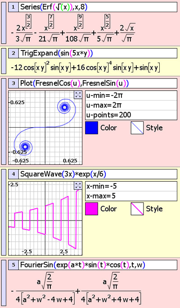
Task: Open the magenta line Style picker
Action: [x=137, y=209]
